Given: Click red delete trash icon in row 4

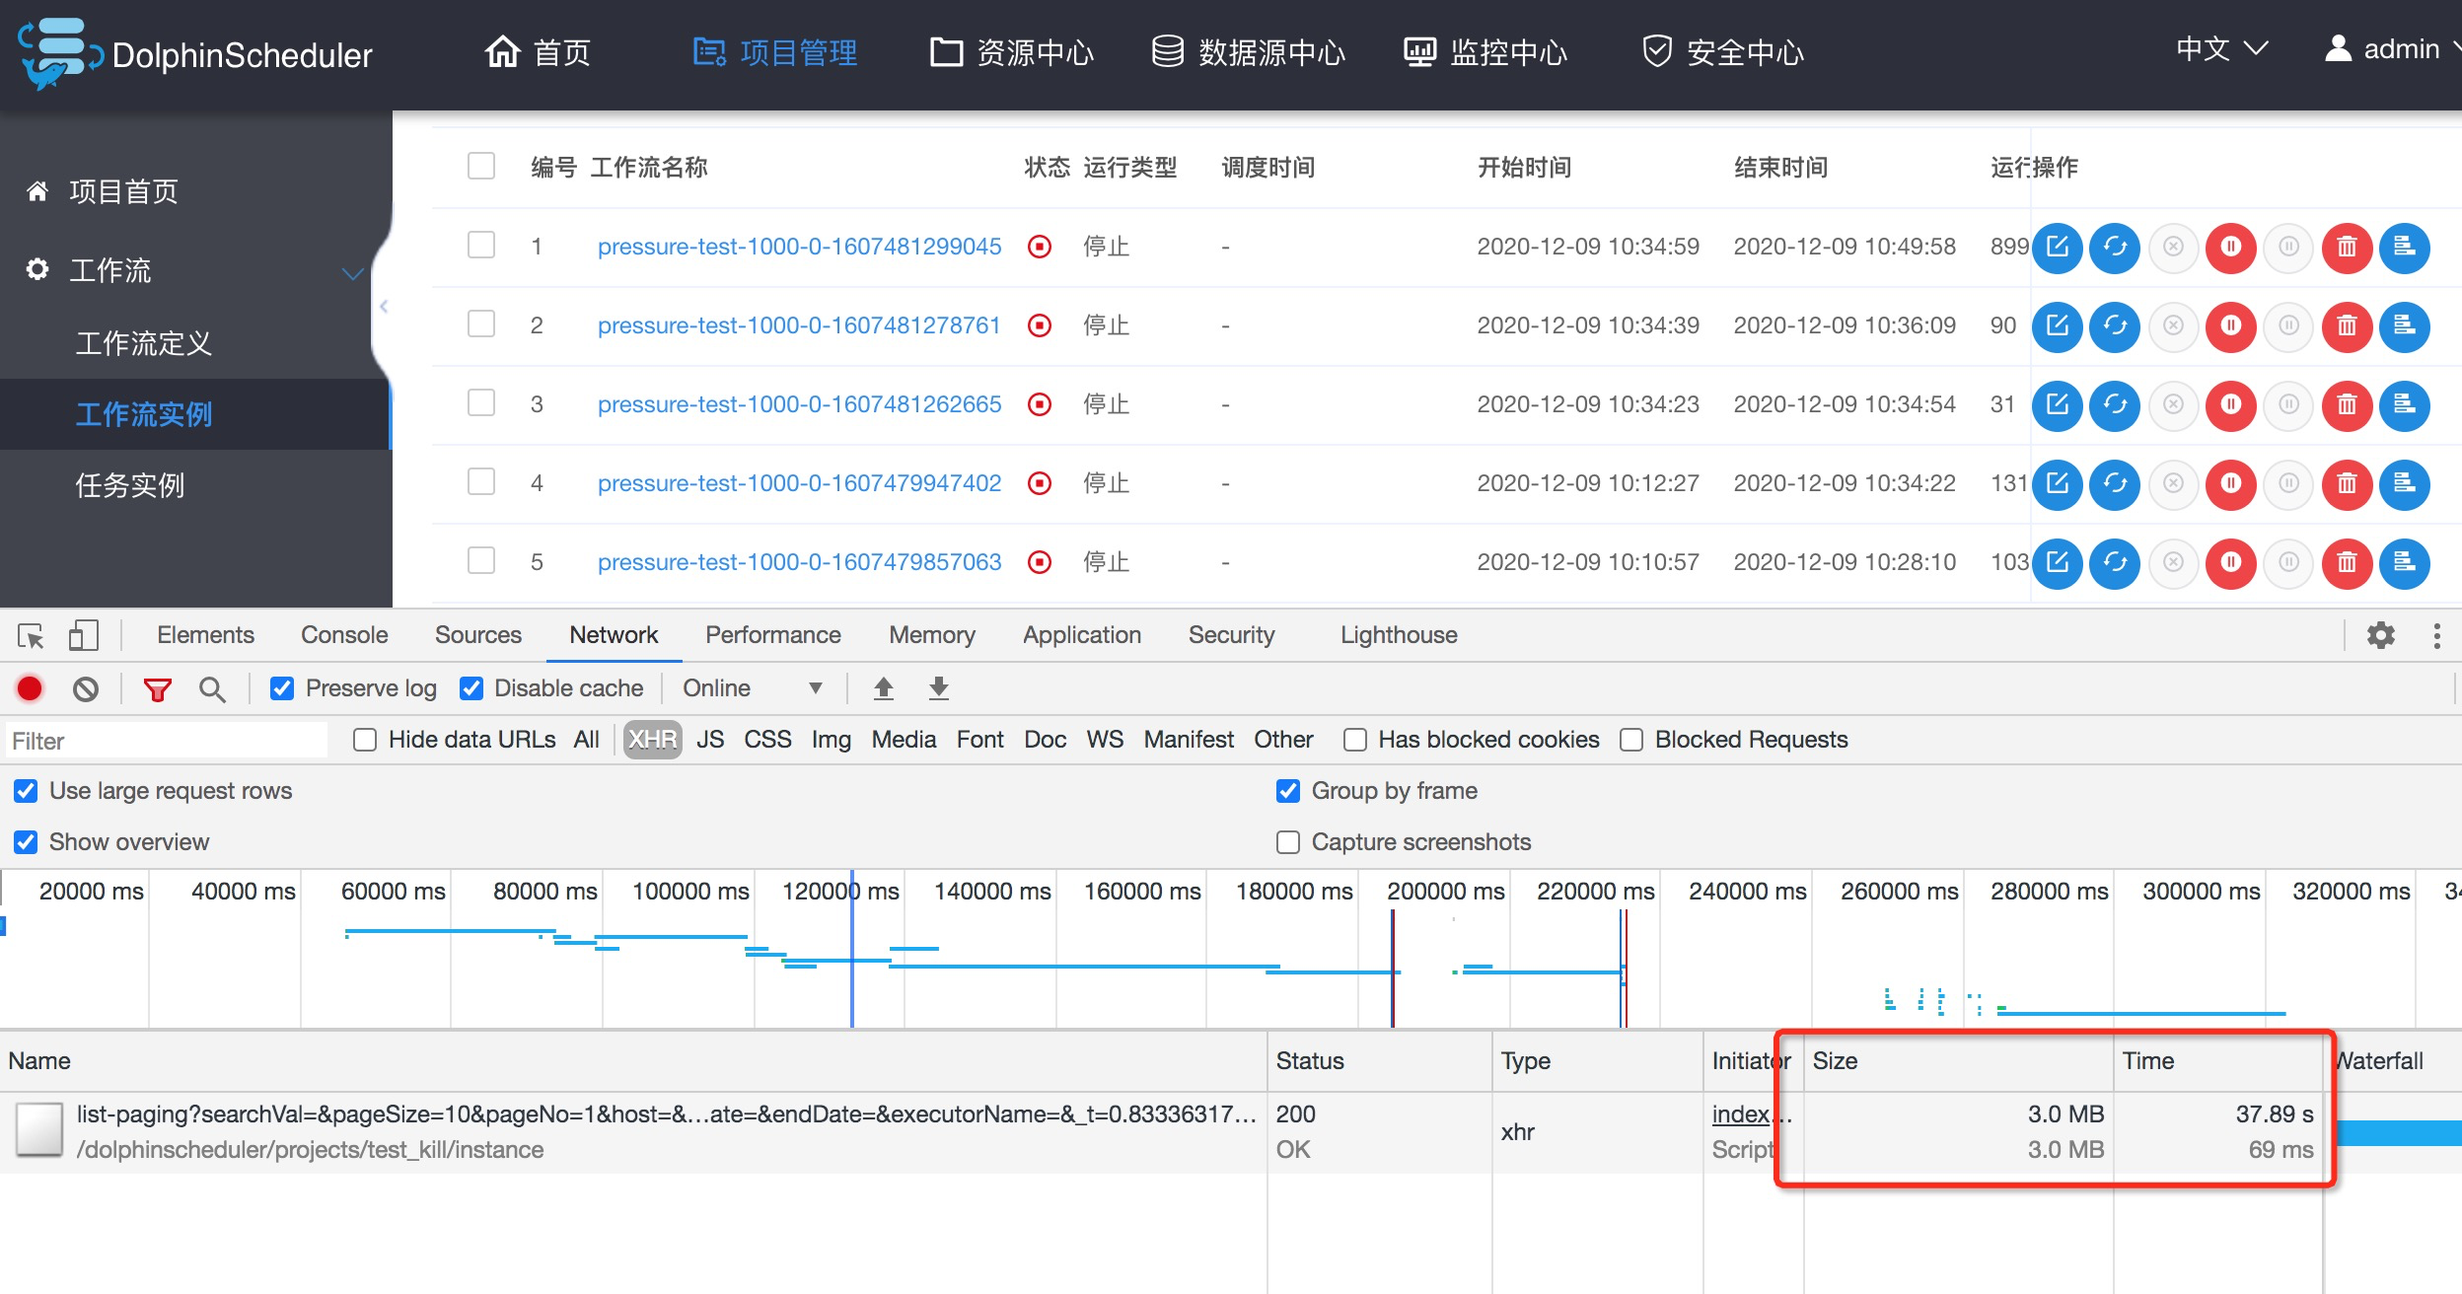Looking at the screenshot, I should (x=2347, y=483).
